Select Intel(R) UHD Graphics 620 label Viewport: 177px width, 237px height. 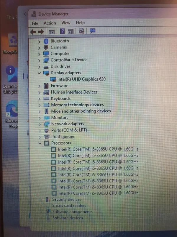81,79
